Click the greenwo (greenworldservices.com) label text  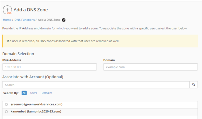(36, 104)
